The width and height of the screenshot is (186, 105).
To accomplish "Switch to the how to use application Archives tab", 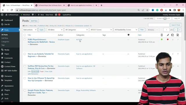I will 82,5.
